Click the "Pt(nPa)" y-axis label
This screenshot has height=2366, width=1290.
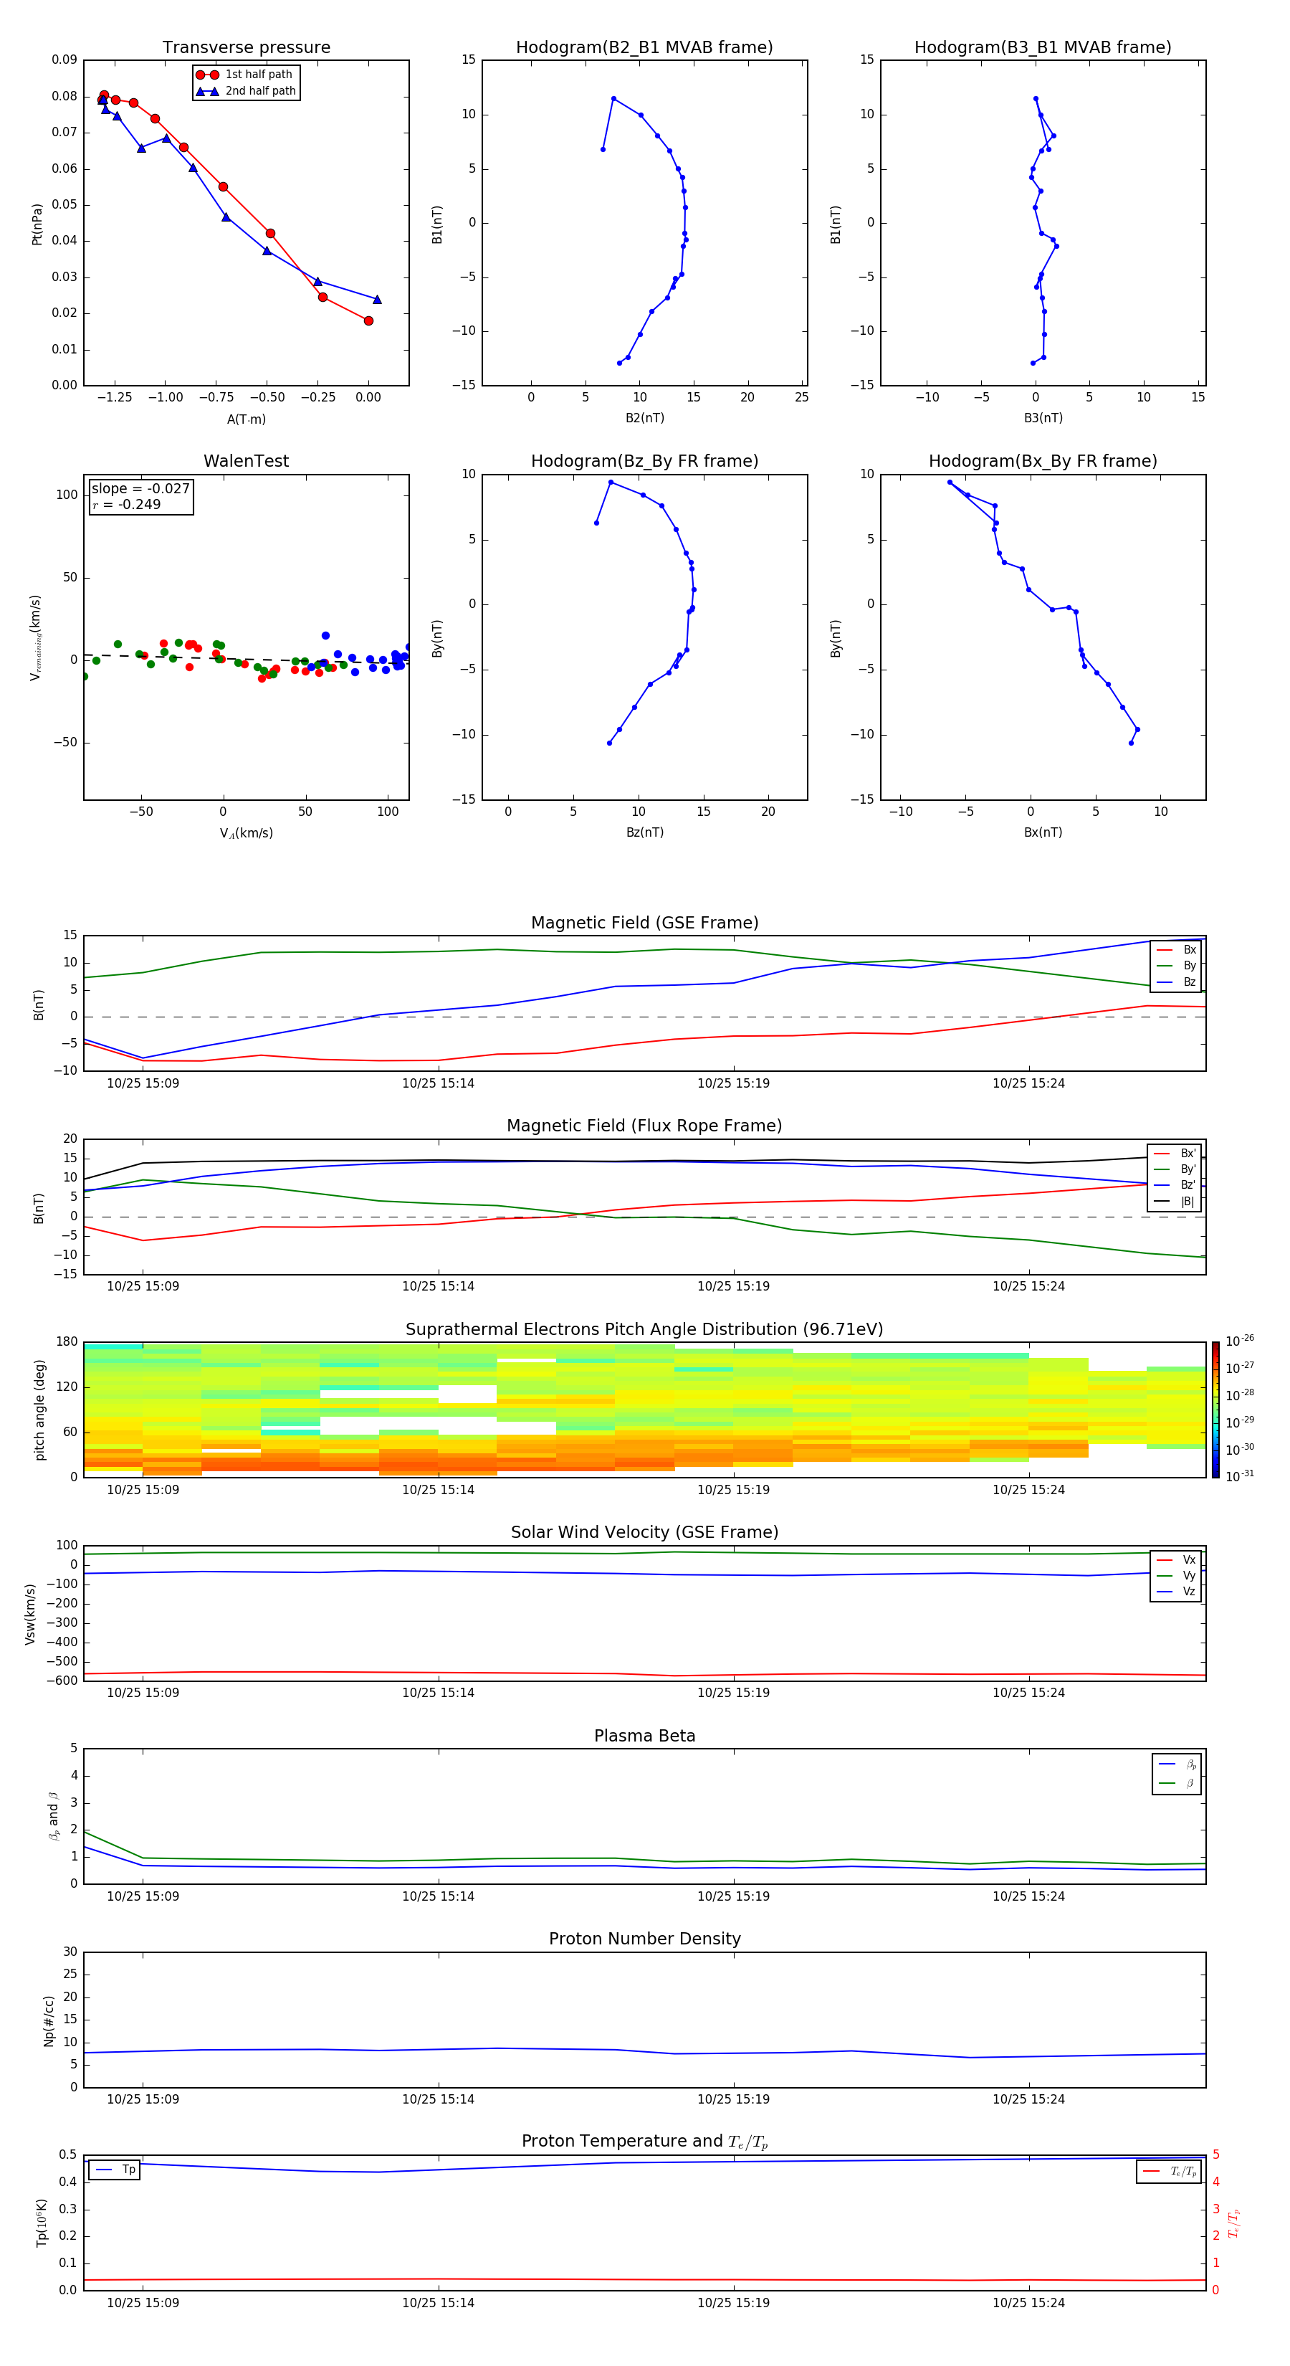point(37,223)
